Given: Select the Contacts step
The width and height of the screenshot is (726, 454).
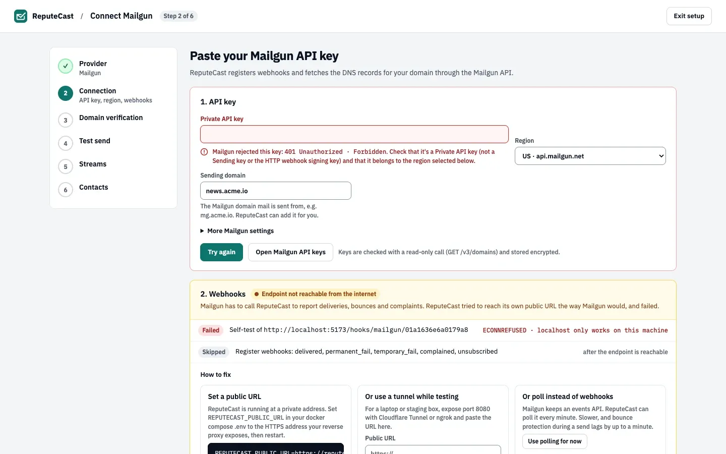Looking at the screenshot, I should pos(94,187).
